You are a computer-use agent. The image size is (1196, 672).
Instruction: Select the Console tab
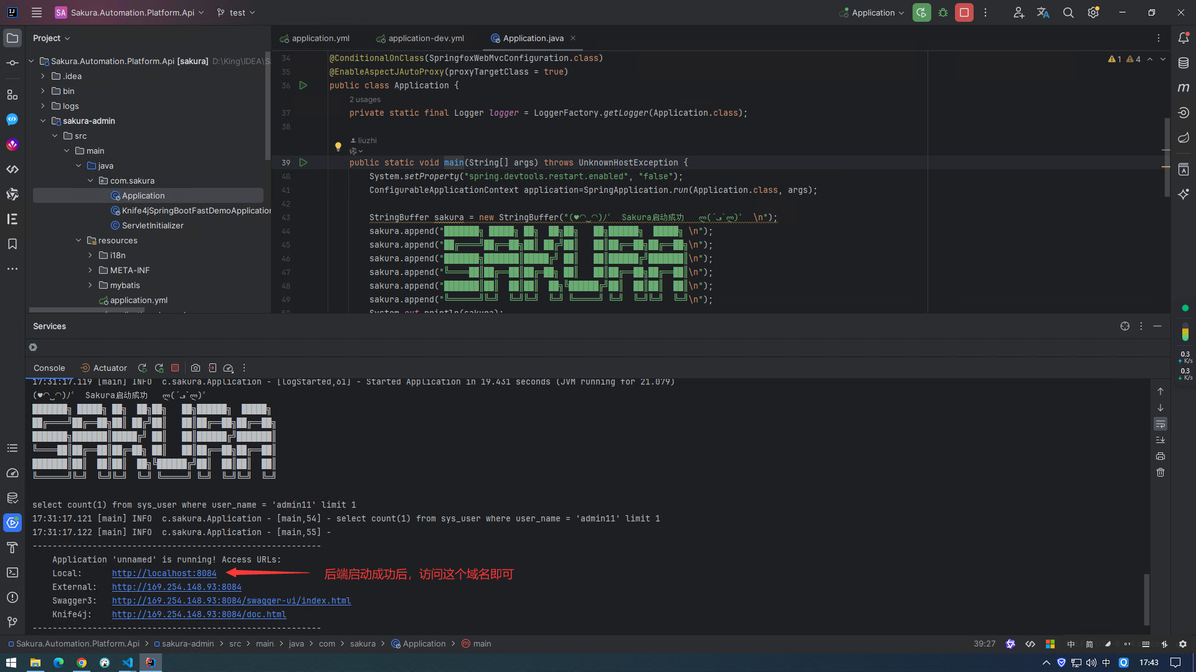point(49,368)
